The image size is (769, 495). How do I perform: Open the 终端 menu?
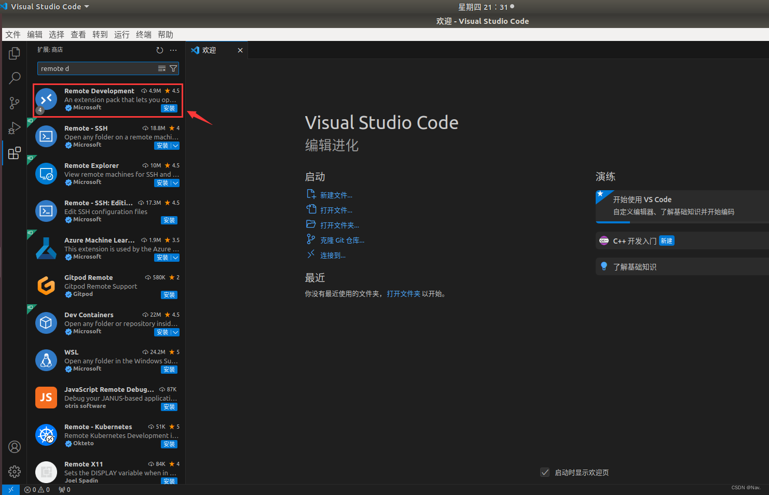tap(144, 35)
